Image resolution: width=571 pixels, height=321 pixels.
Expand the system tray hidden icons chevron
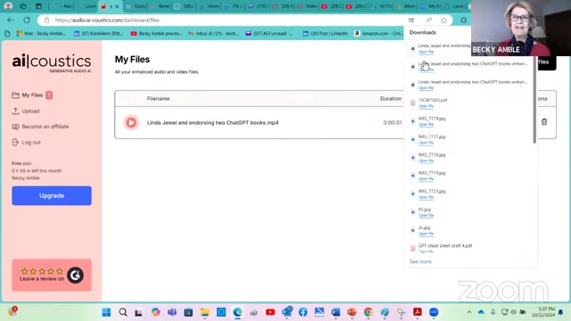point(469,312)
